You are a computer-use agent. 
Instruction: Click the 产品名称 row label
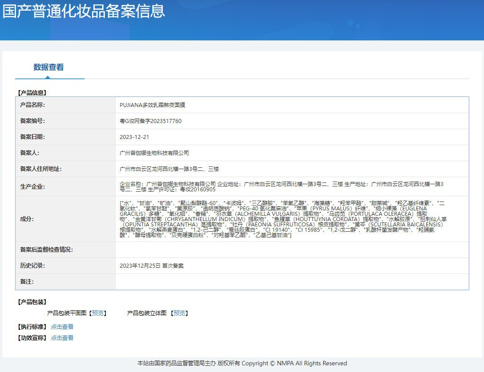point(32,105)
